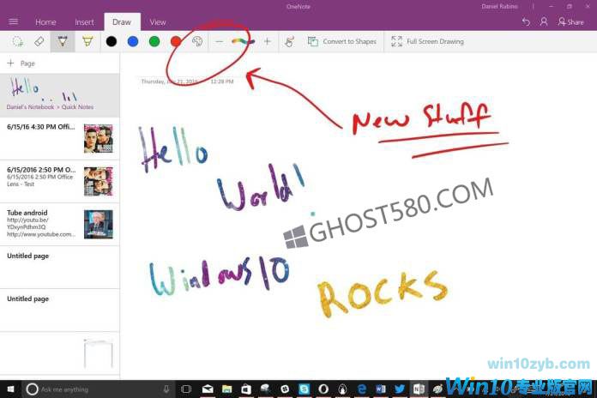The image size is (597, 398).
Task: Choose the blue ink color
Action: click(x=132, y=41)
